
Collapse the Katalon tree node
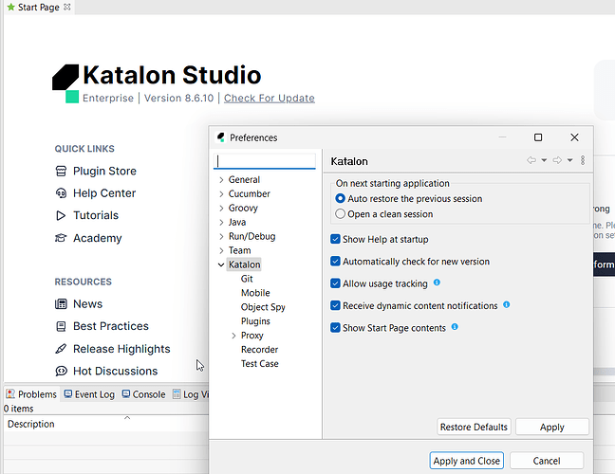(222, 265)
